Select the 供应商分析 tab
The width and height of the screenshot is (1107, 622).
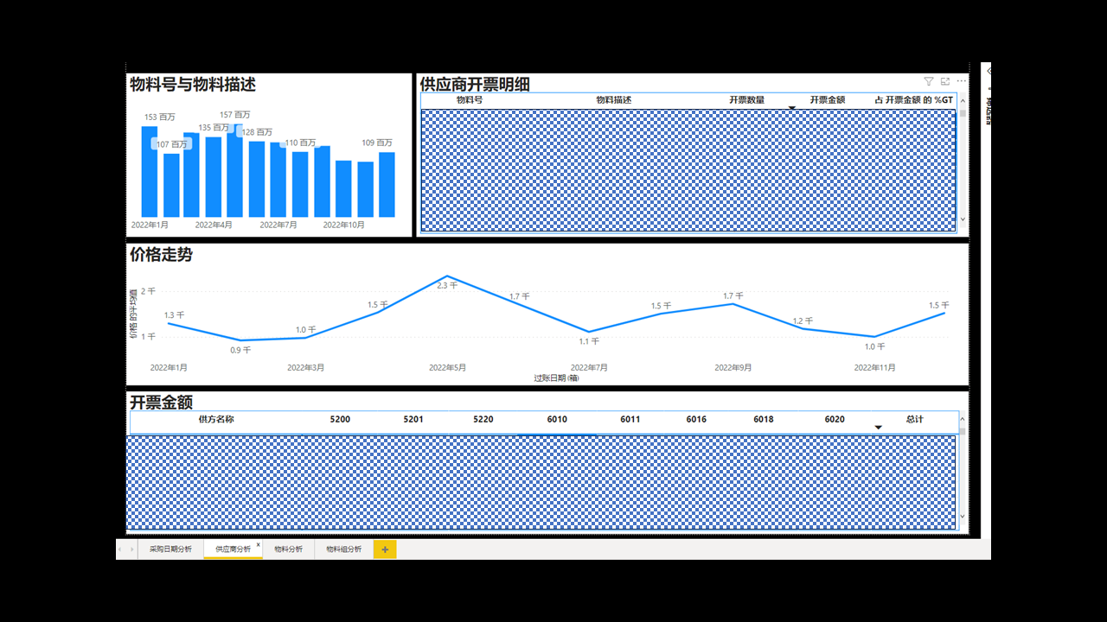[233, 549]
